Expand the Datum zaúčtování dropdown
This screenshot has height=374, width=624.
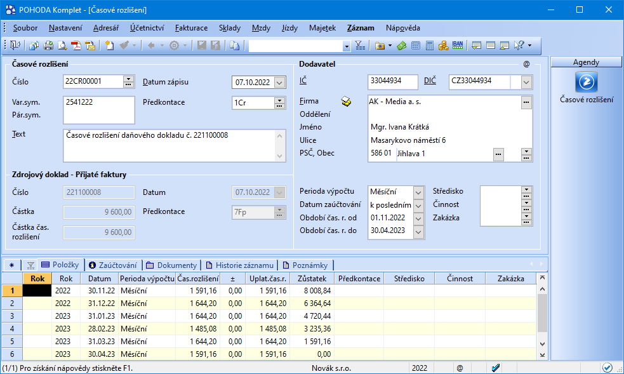tap(418, 205)
